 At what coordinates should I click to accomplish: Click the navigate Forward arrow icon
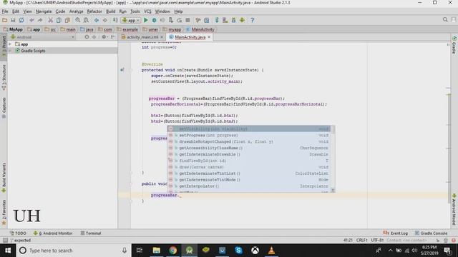pos(104,20)
